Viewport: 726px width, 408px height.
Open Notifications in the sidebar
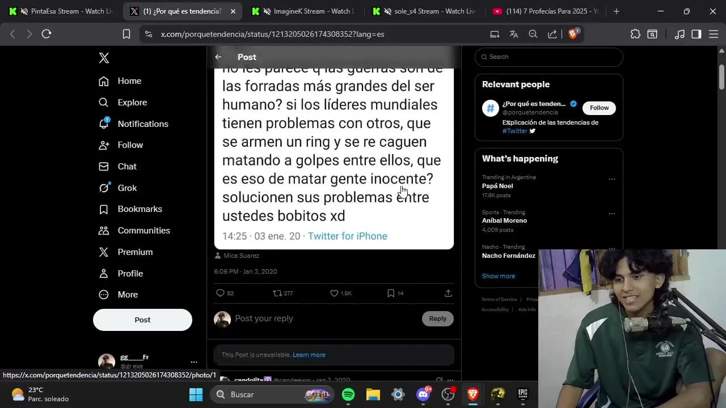click(x=133, y=124)
